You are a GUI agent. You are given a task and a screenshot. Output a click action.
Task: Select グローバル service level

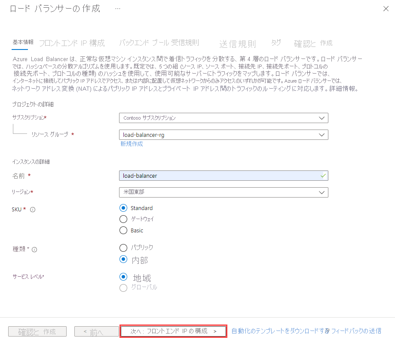click(123, 288)
